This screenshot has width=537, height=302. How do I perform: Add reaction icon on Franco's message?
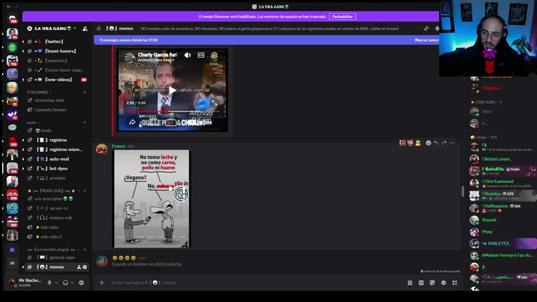click(428, 143)
